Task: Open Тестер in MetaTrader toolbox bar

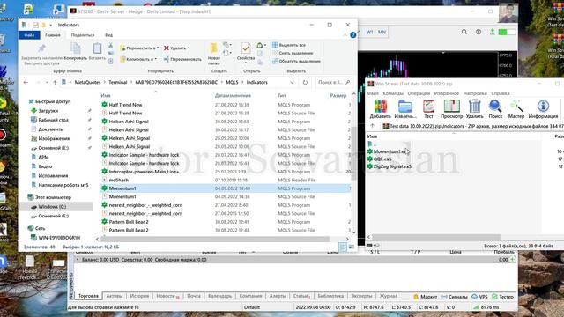Action: (503, 297)
